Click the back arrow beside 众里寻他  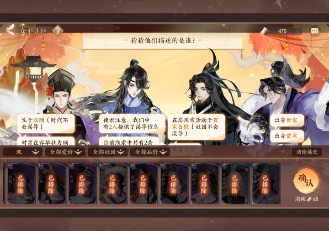(10, 30)
